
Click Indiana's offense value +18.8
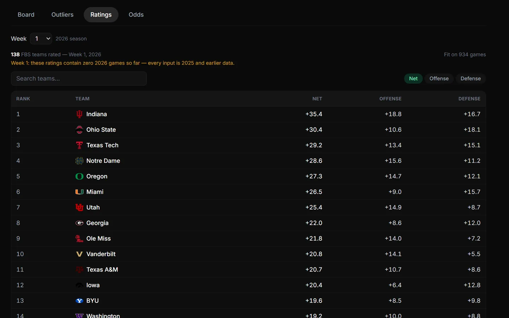point(393,114)
